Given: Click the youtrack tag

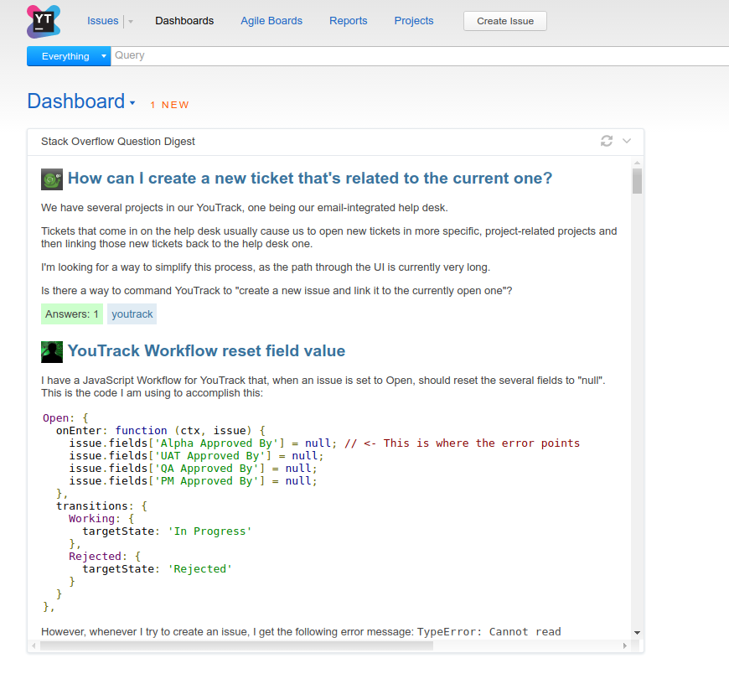Looking at the screenshot, I should [x=132, y=314].
